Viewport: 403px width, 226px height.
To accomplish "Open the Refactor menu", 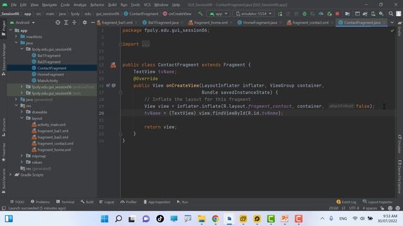I will (97, 4).
